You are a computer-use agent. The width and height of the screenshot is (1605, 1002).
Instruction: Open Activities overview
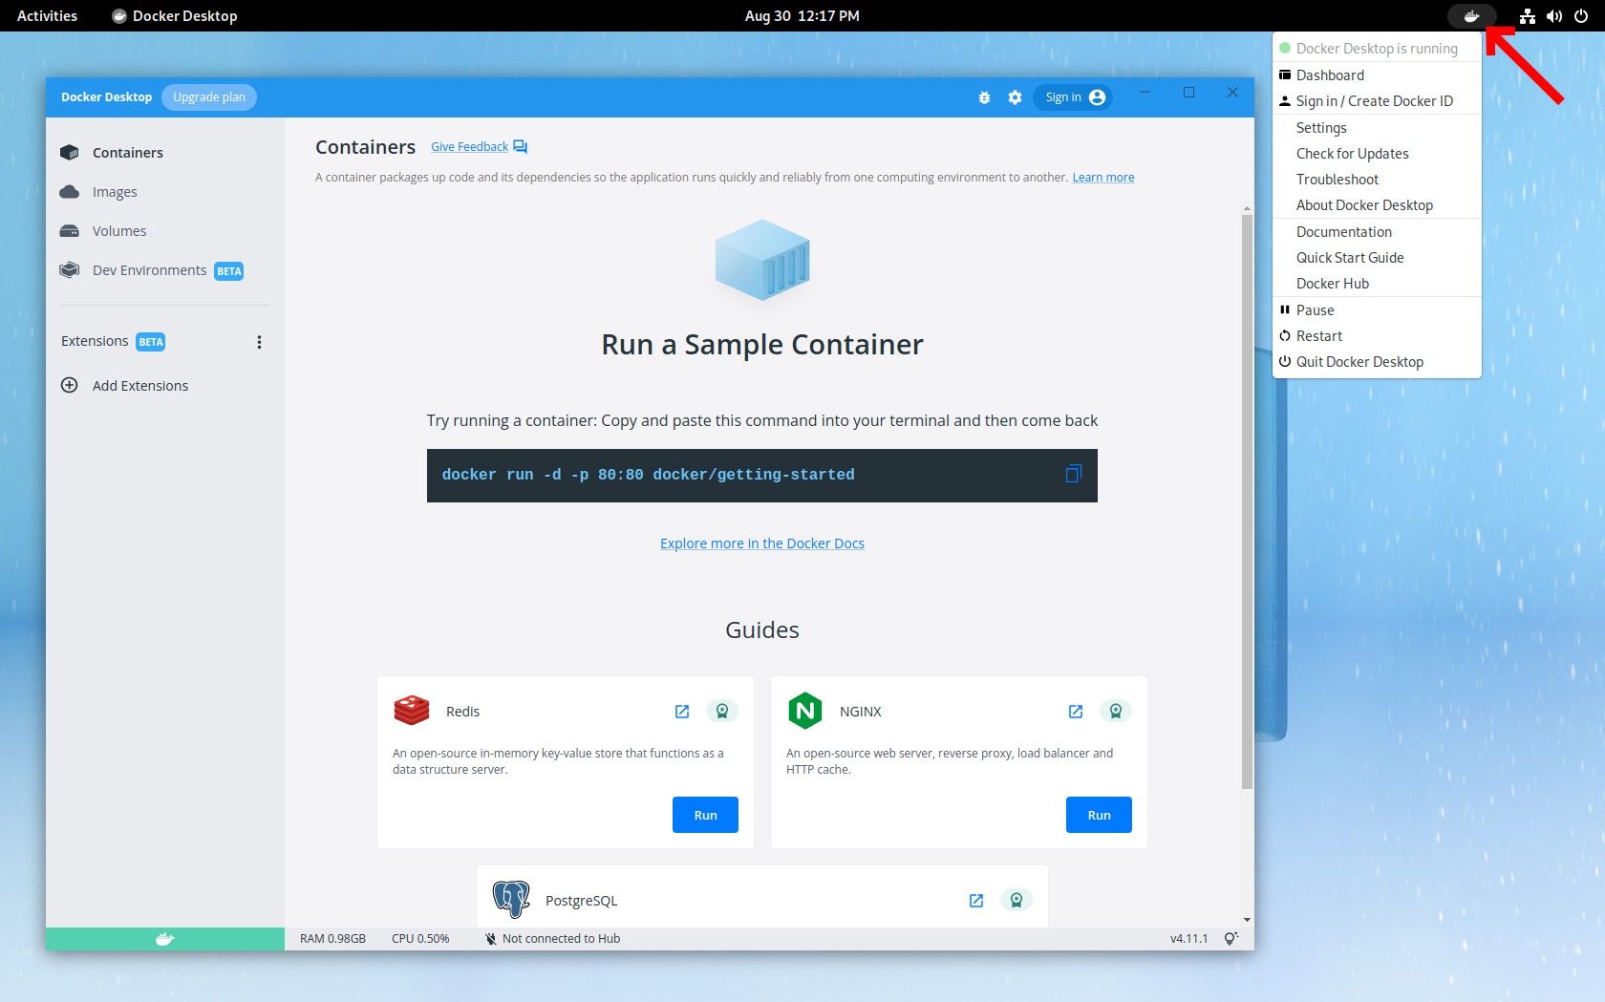point(47,16)
